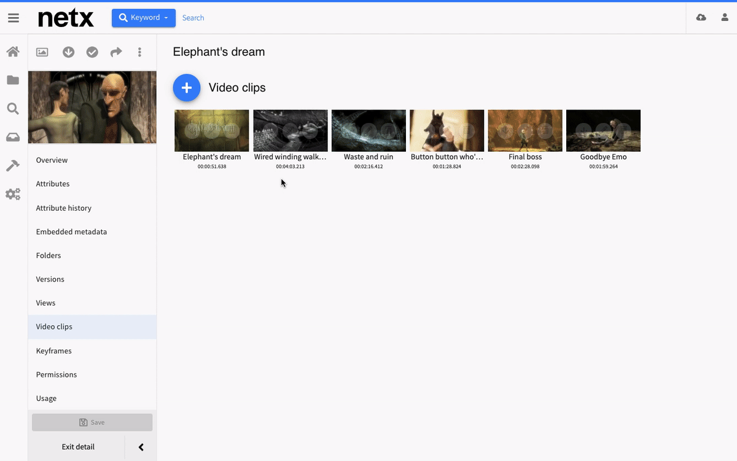
Task: Select the Waste and ruin clip thumbnail
Action: click(368, 130)
